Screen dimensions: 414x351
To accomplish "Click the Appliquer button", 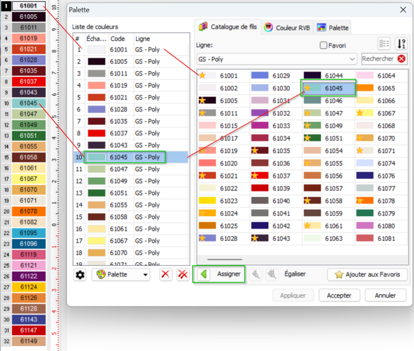I will 293,295.
